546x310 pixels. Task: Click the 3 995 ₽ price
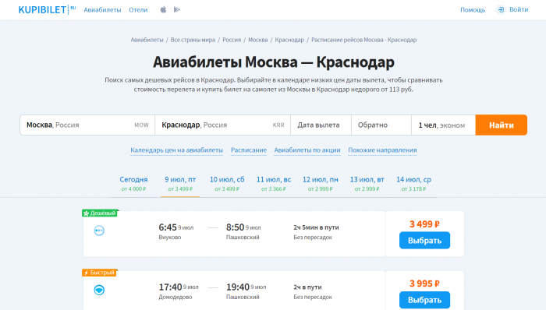[424, 284]
